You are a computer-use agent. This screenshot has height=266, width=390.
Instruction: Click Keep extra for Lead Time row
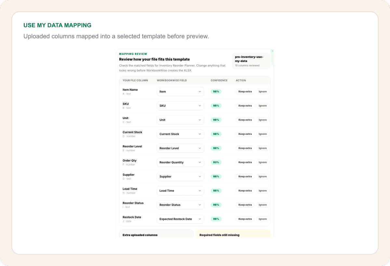245,191
